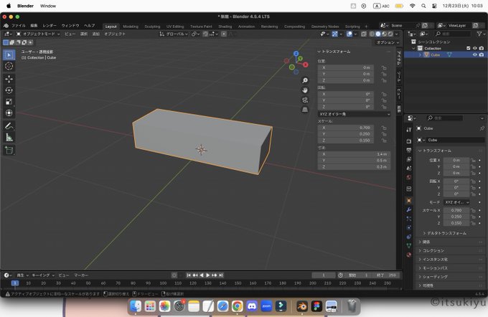Select the Scale tool
Image resolution: width=488 pixels, height=317 pixels.
pyautogui.click(x=9, y=102)
